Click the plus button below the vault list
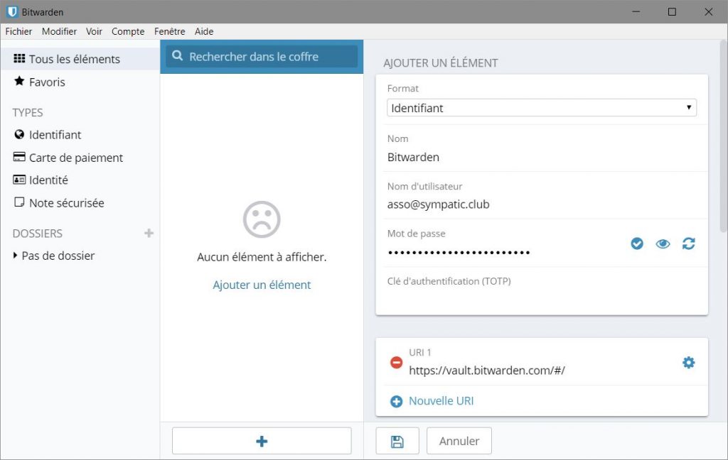The image size is (728, 460). tap(262, 441)
